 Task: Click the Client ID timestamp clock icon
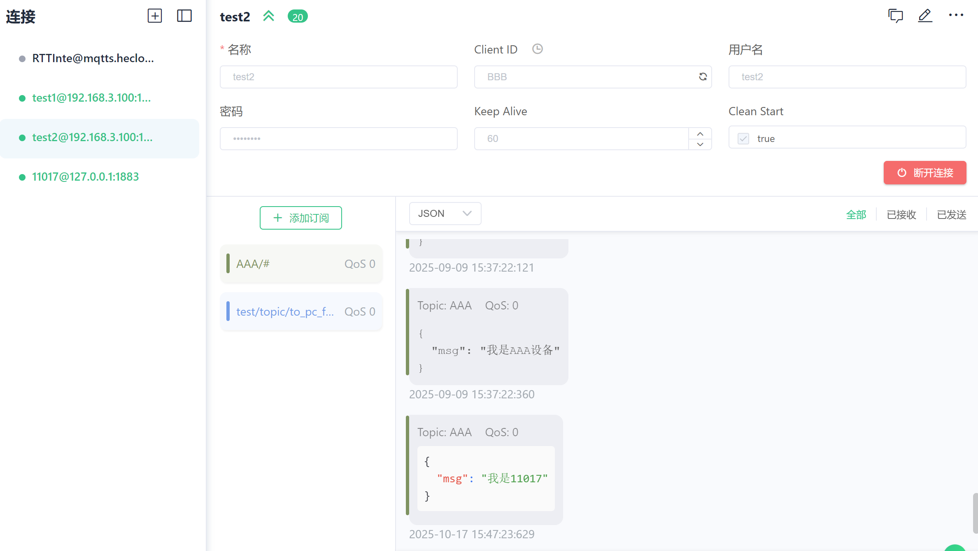click(x=537, y=49)
